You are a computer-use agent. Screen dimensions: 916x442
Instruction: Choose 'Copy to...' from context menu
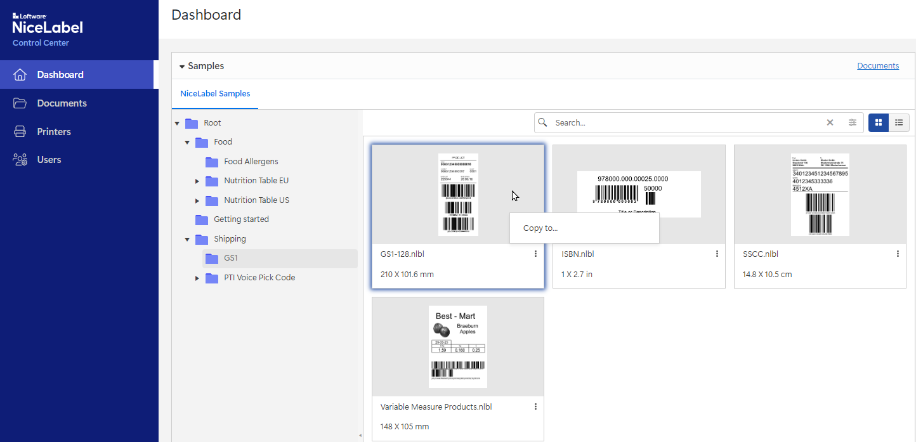click(540, 228)
